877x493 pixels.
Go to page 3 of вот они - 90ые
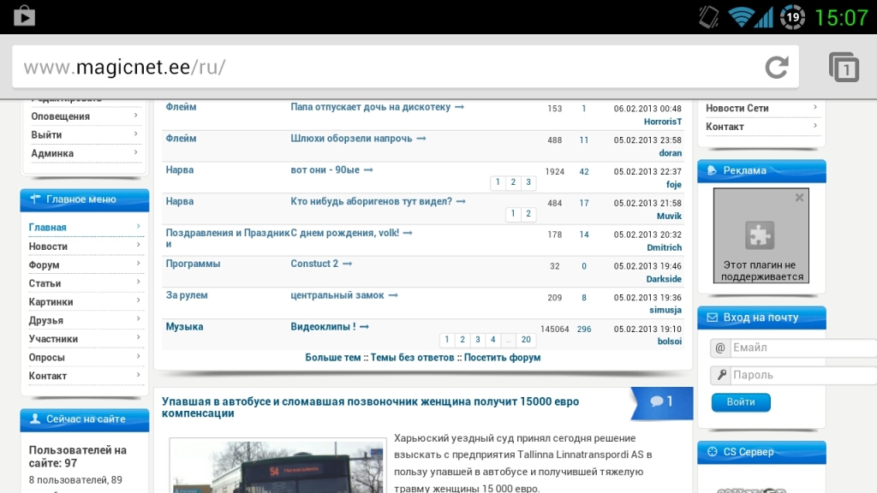[528, 182]
